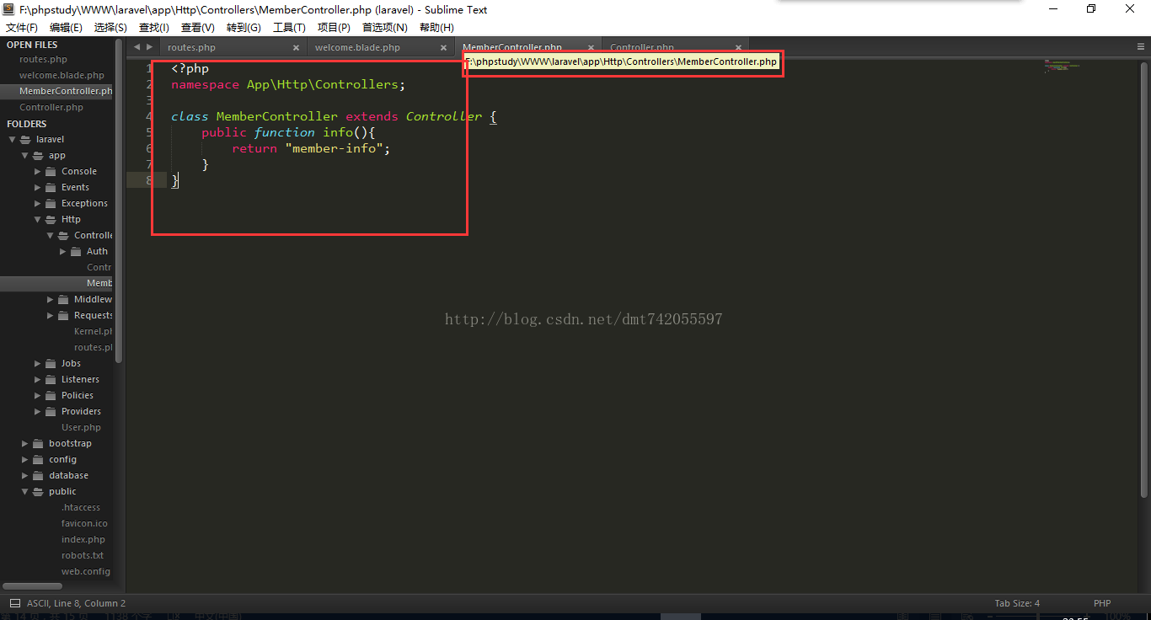Image resolution: width=1151 pixels, height=620 pixels.
Task: Expand the database folder arrow
Action: tap(24, 476)
